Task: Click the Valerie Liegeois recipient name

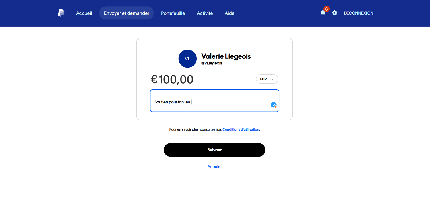Action: tap(226, 56)
